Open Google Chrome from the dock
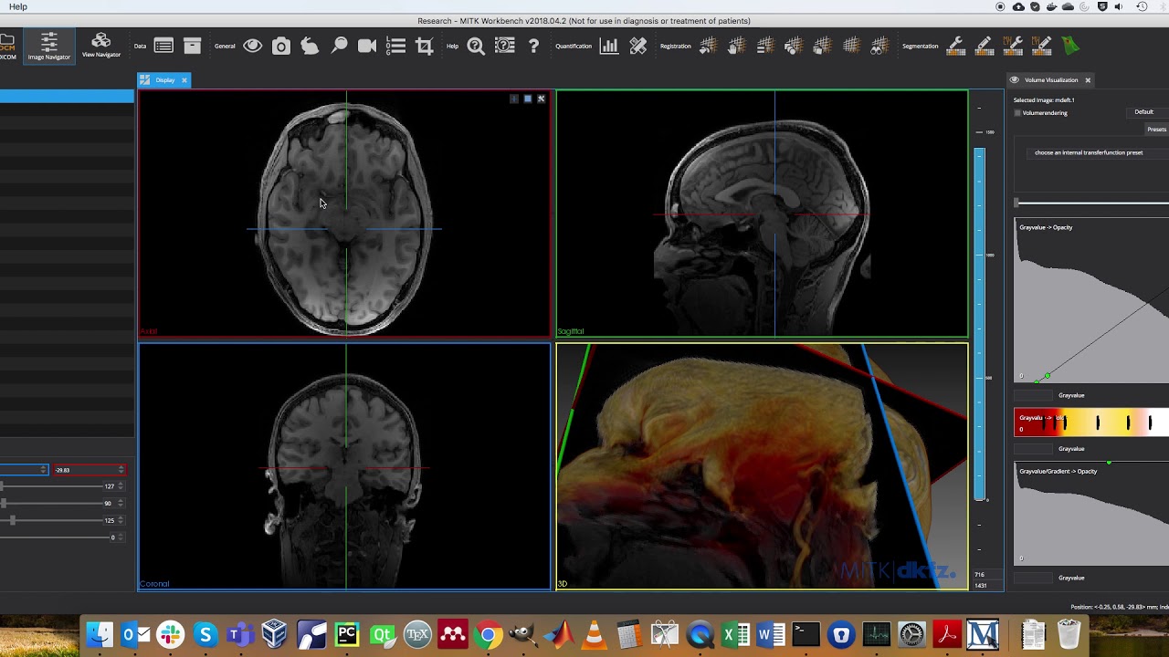The height and width of the screenshot is (657, 1169). click(489, 634)
